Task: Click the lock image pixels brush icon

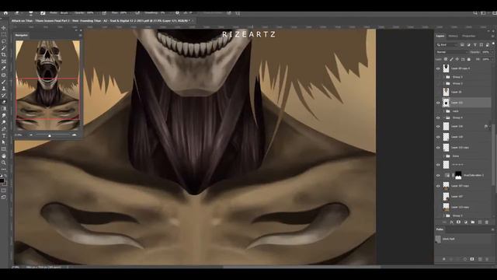Action: [x=451, y=59]
